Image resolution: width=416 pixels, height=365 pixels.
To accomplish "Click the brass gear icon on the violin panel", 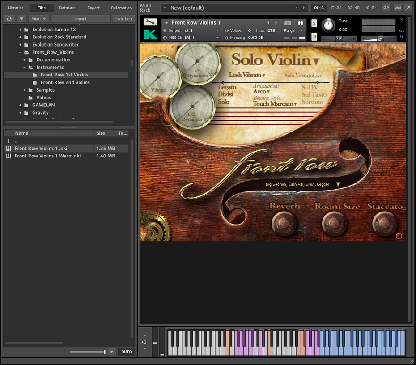I will tap(154, 227).
